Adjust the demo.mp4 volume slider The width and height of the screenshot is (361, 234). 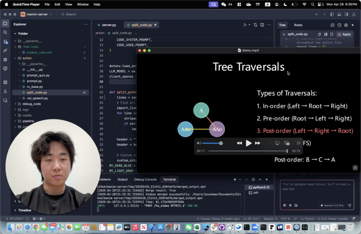(x=212, y=143)
